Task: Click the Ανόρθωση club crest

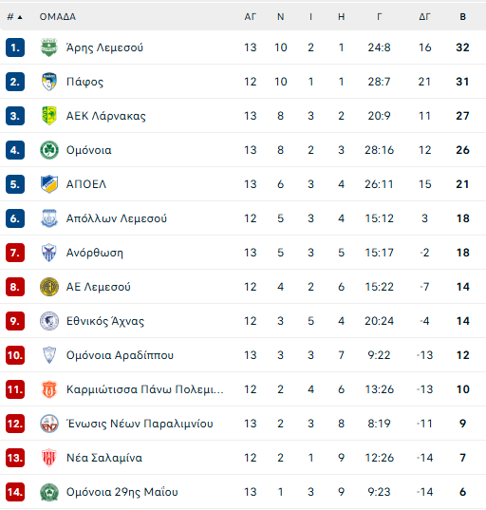Action: [x=49, y=253]
